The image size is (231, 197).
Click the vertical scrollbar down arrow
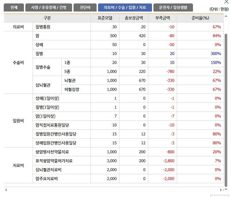click(226, 189)
